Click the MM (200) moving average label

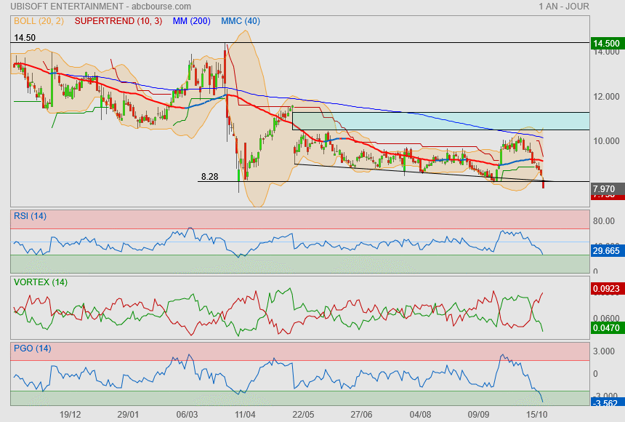[x=192, y=21]
